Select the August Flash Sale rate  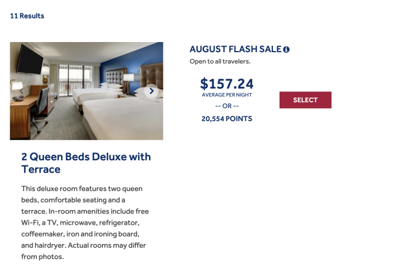[305, 100]
